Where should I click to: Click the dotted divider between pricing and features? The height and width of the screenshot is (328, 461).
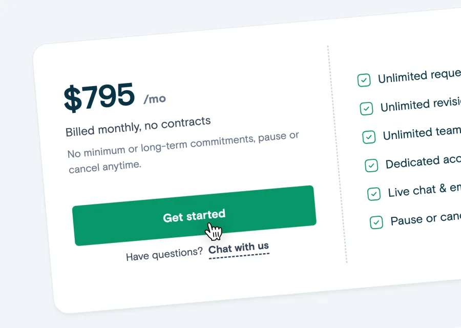pyautogui.click(x=338, y=154)
